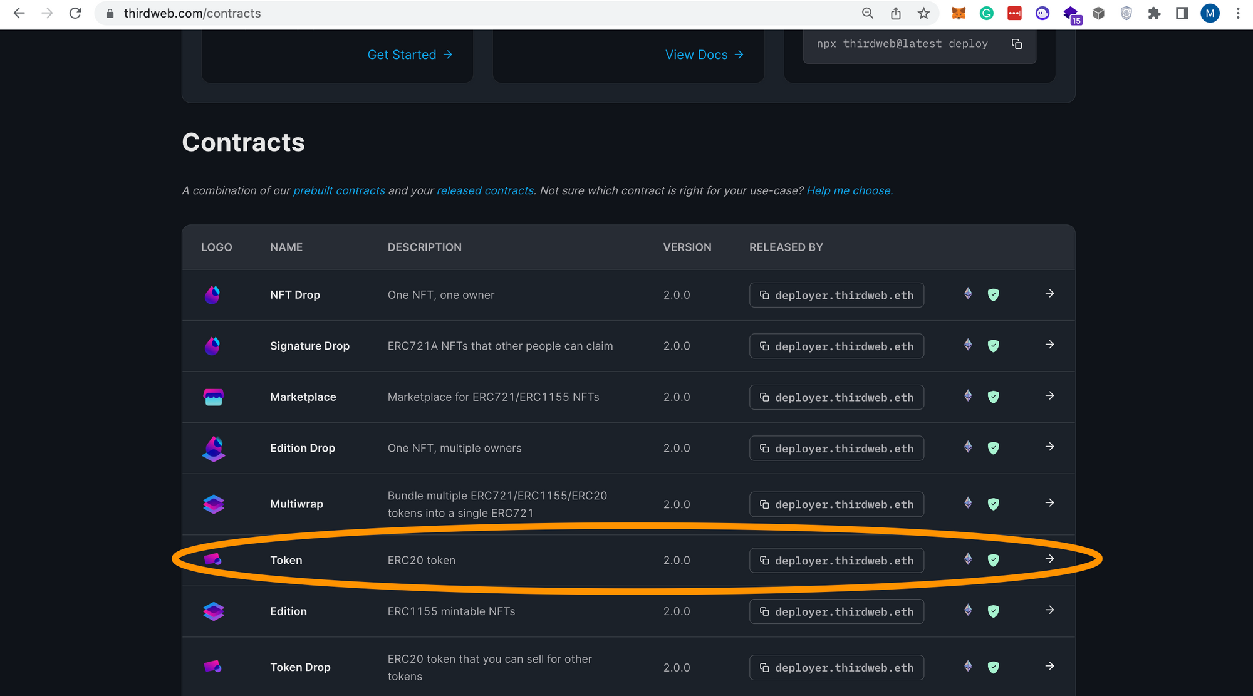Open Edition row arrow
This screenshot has width=1253, height=696.
pos(1049,610)
